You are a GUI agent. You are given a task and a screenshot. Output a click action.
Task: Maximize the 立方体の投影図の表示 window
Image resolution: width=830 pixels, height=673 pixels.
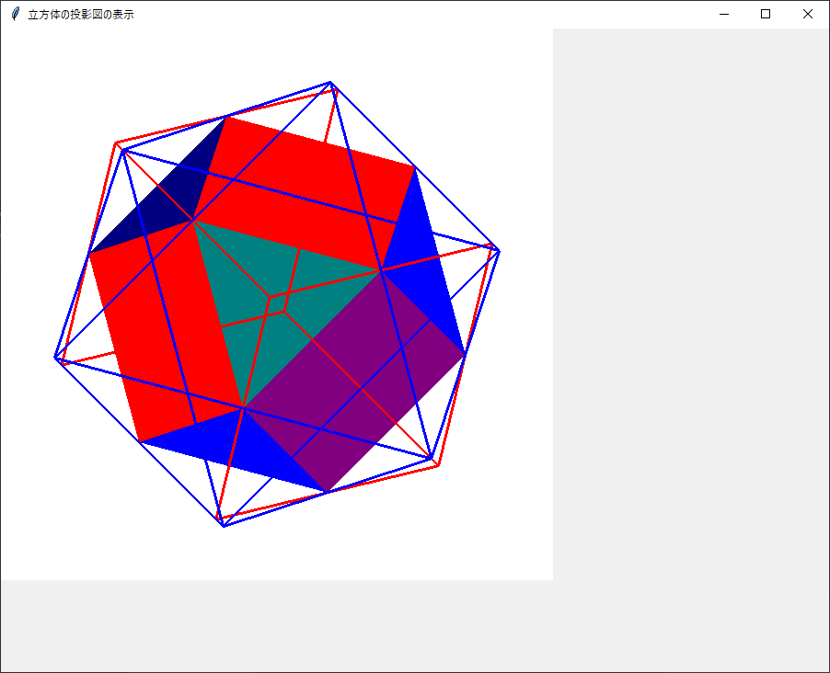(766, 15)
